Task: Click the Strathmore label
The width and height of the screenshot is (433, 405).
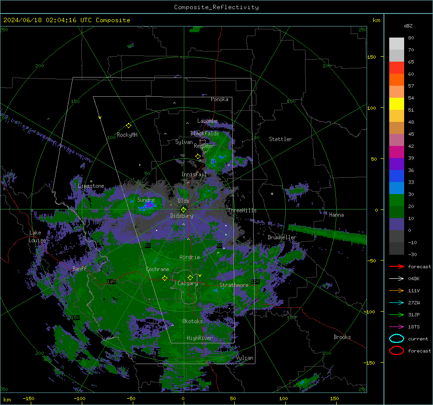Action: coord(234,285)
